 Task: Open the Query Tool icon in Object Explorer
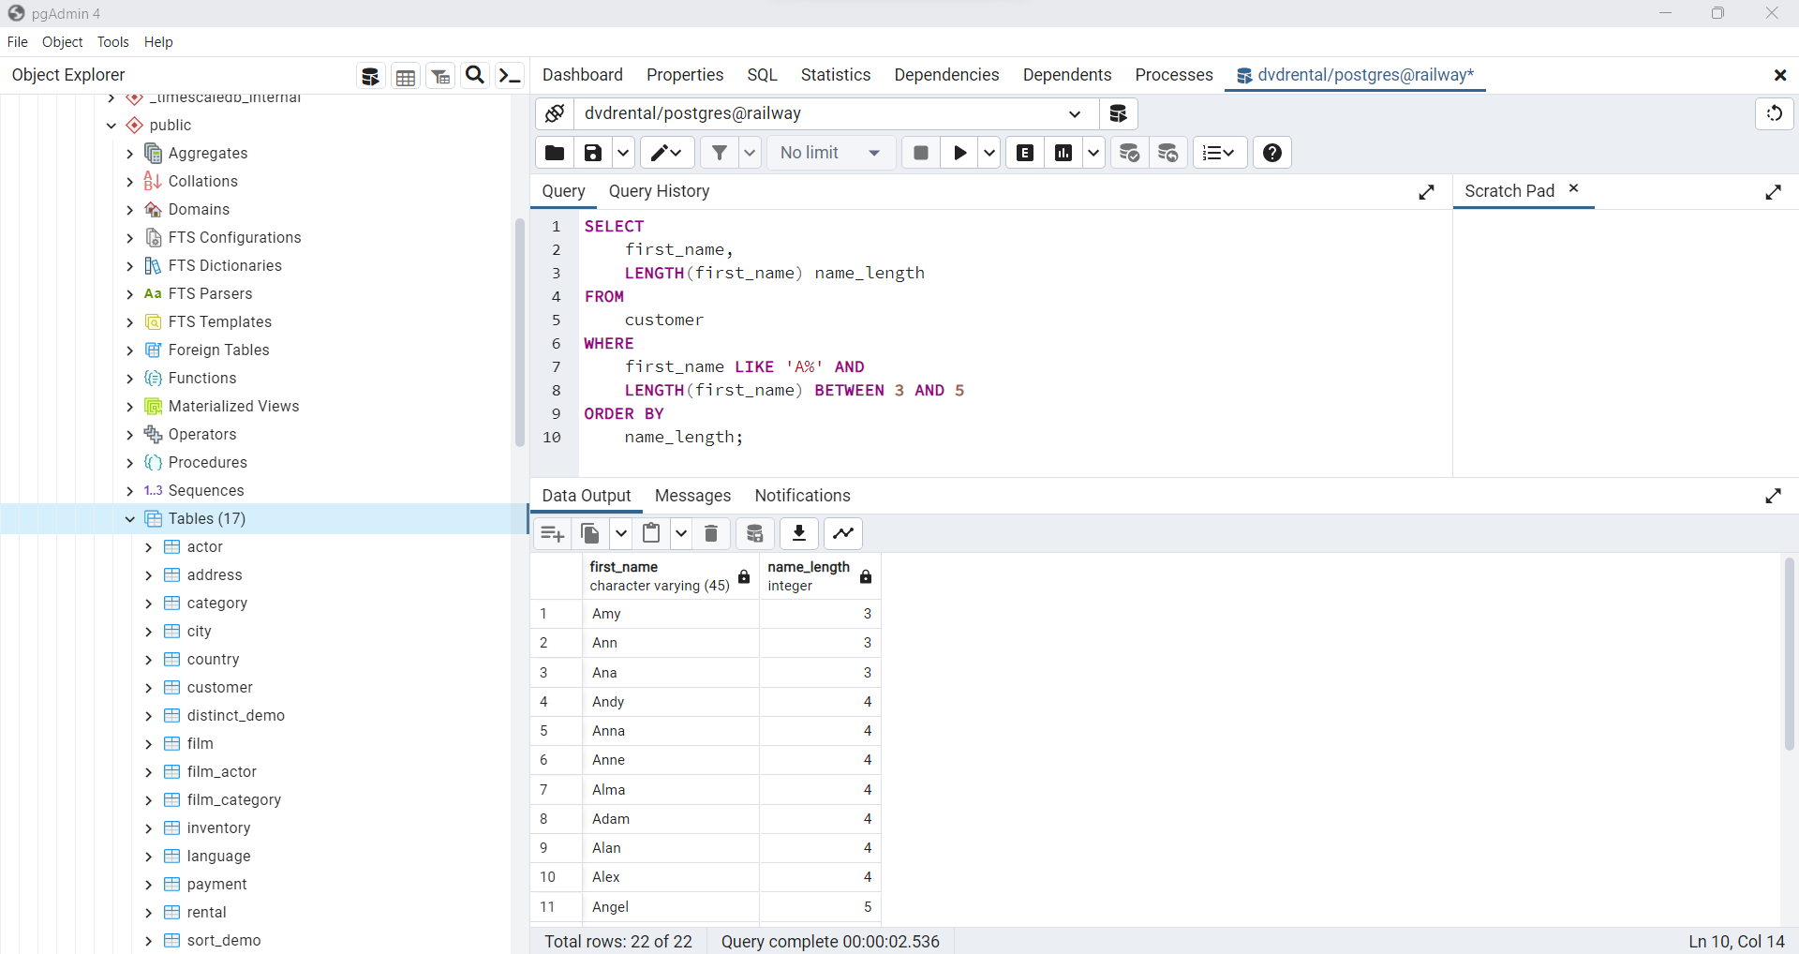tap(371, 76)
